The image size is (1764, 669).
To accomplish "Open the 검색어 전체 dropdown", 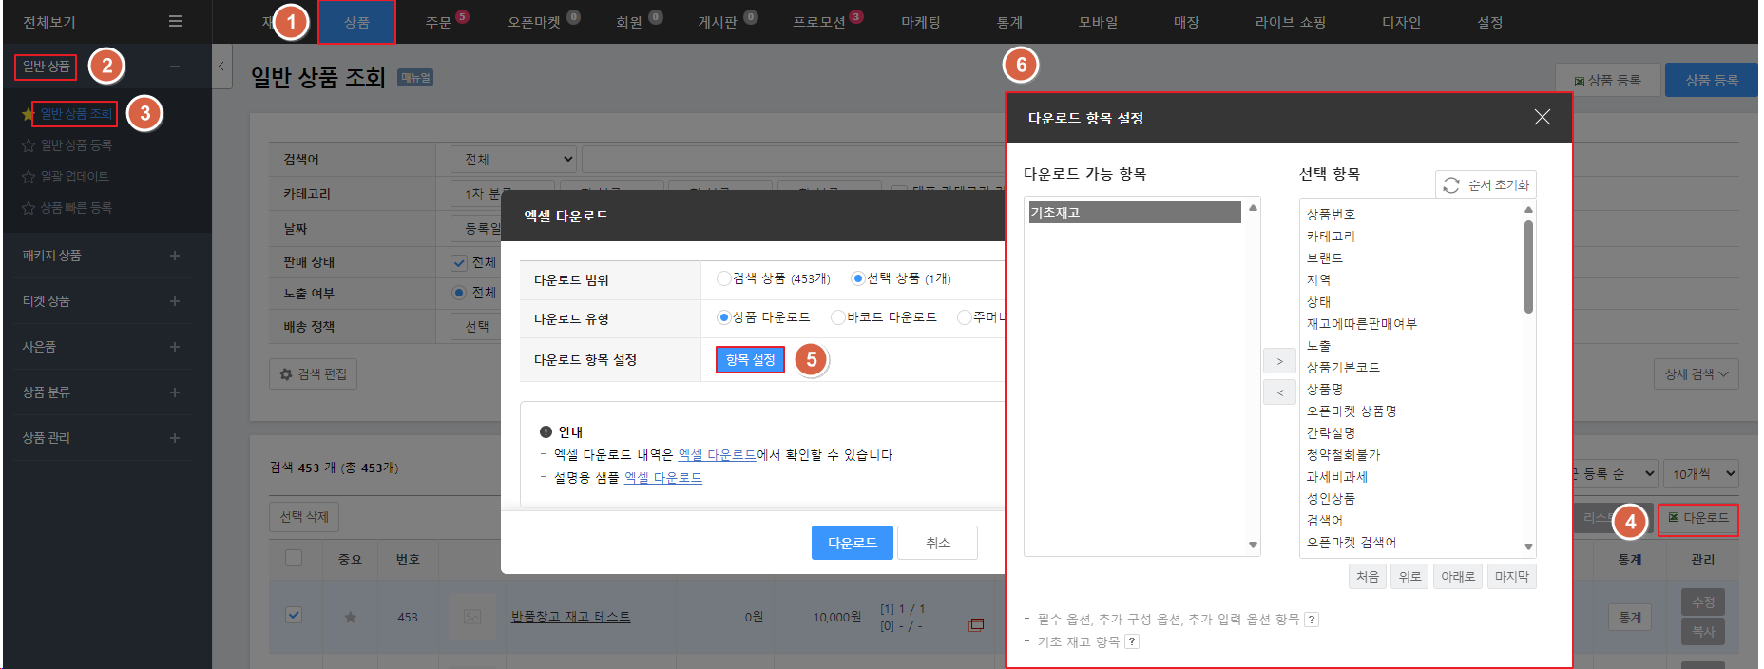I will click(x=514, y=160).
